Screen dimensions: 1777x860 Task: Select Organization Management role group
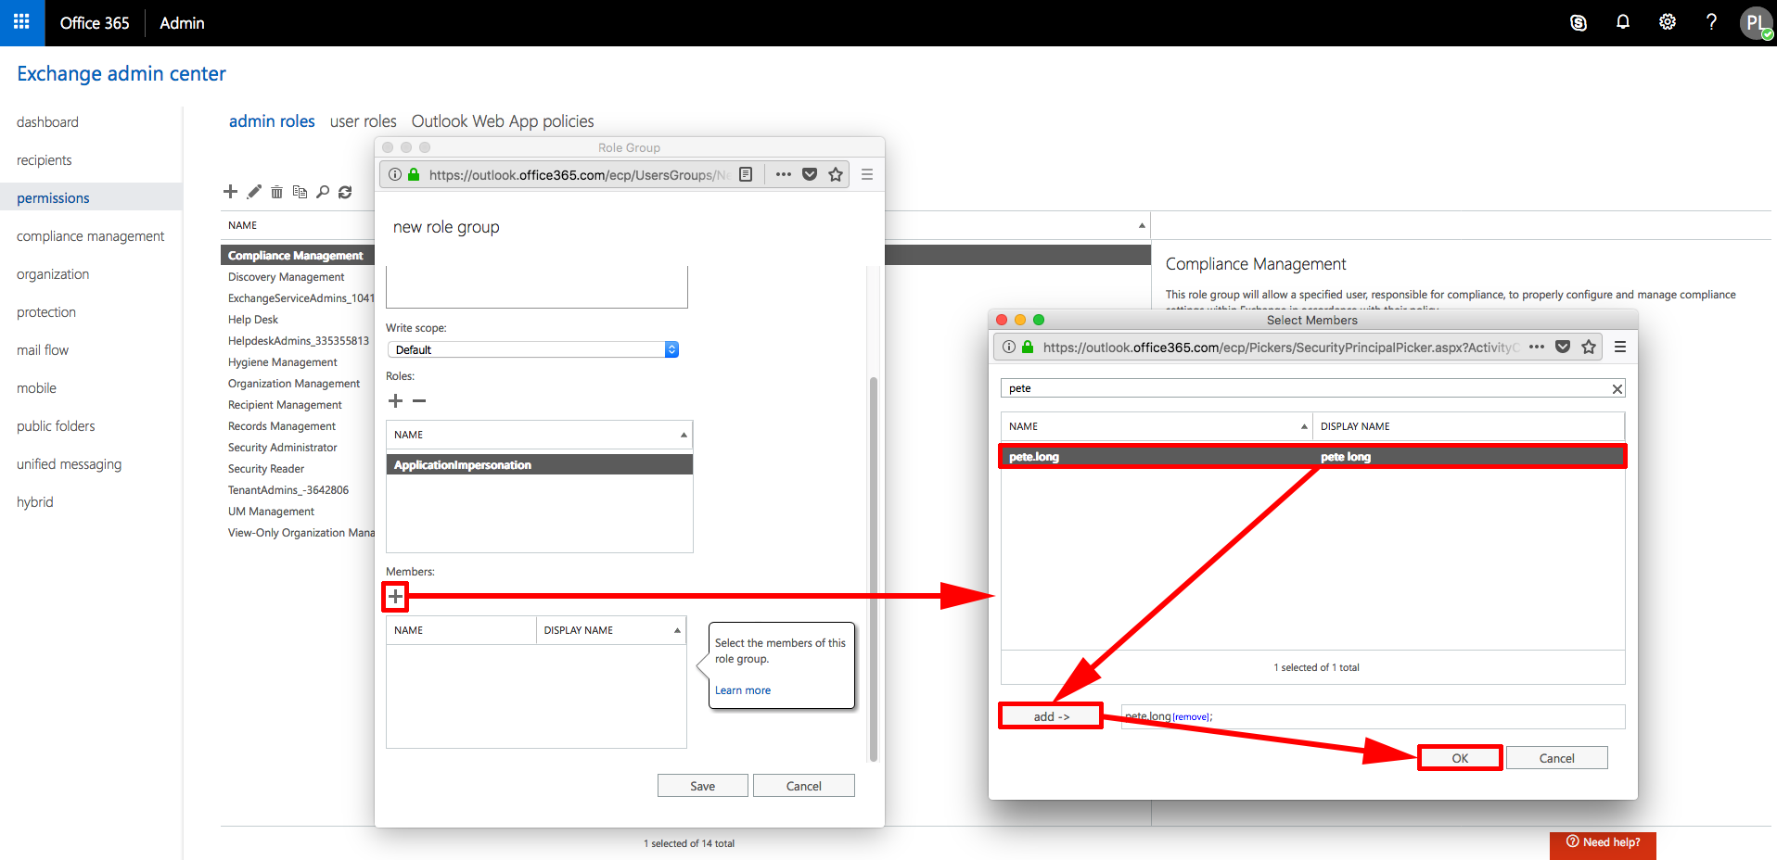pos(294,384)
